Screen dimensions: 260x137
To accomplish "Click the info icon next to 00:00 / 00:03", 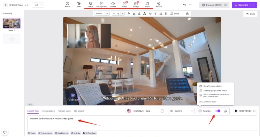I will tap(254, 111).
